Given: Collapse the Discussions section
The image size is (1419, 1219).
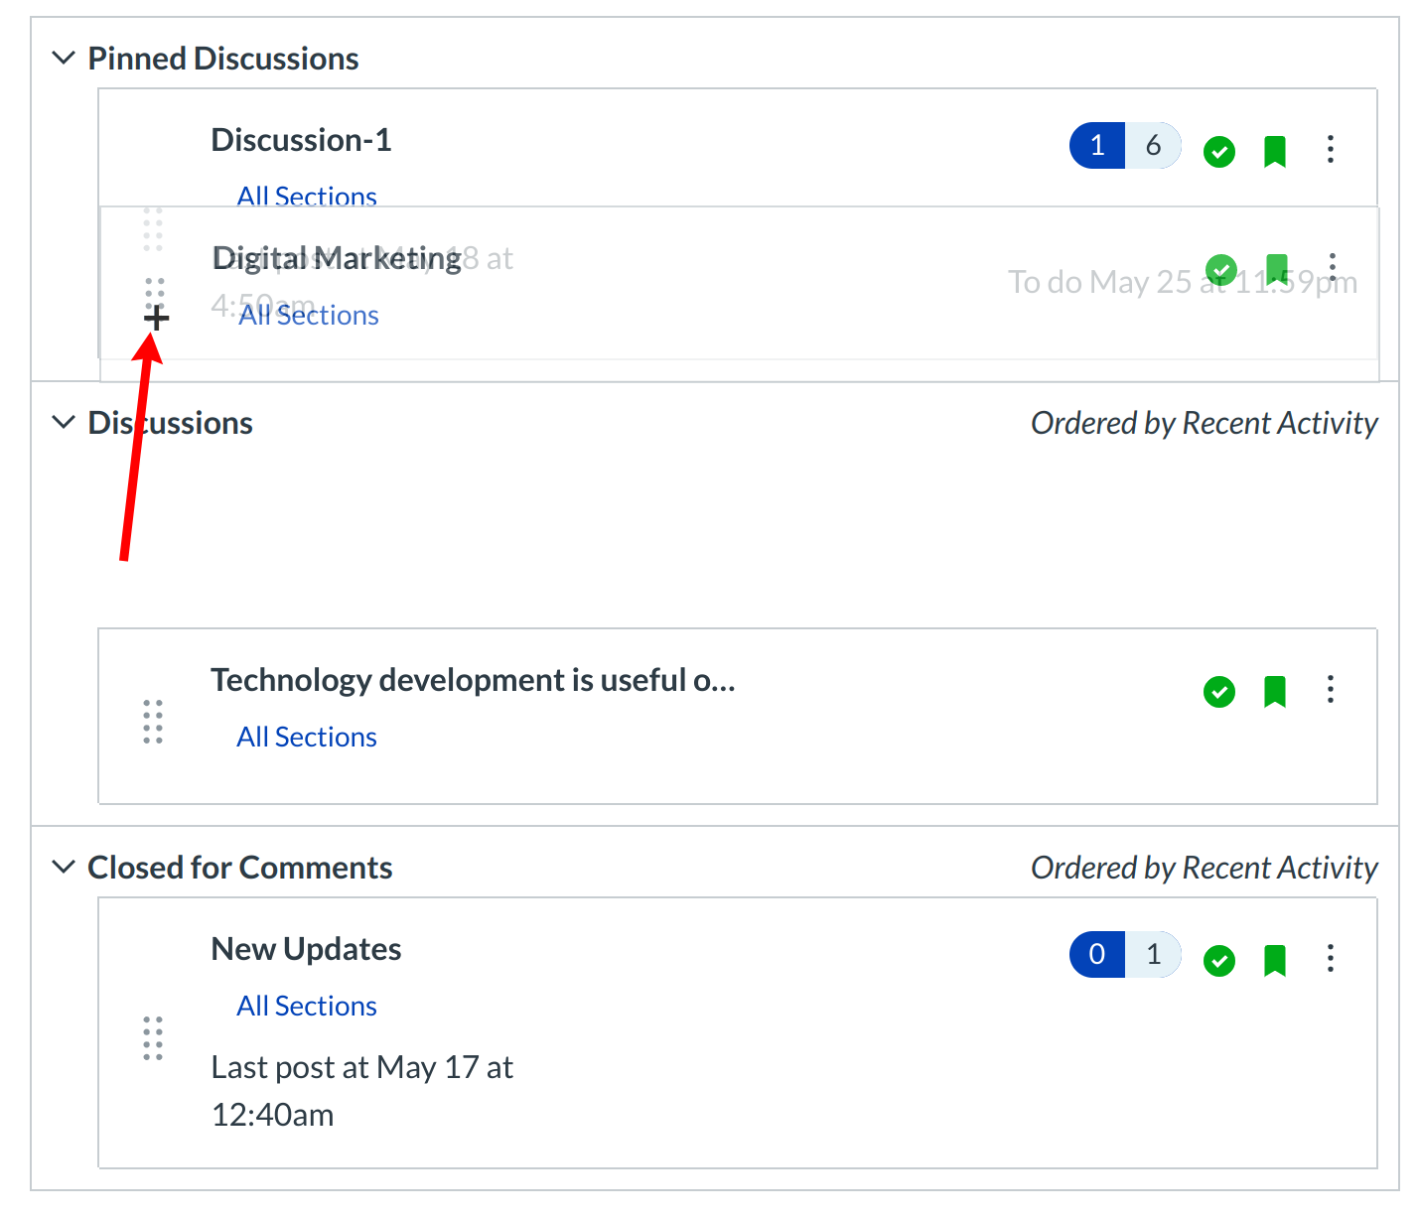Looking at the screenshot, I should 64,423.
